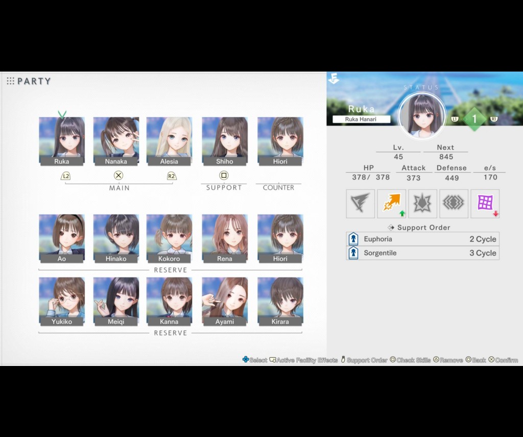Click the purple grid debuff skill icon

click(x=485, y=203)
